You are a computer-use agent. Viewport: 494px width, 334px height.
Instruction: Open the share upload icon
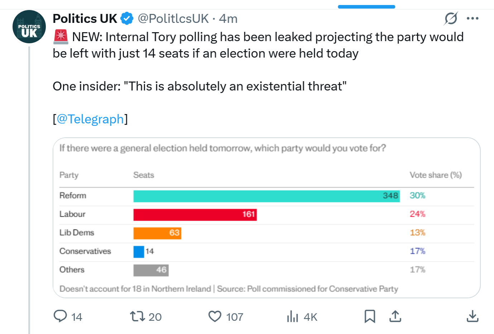(395, 316)
